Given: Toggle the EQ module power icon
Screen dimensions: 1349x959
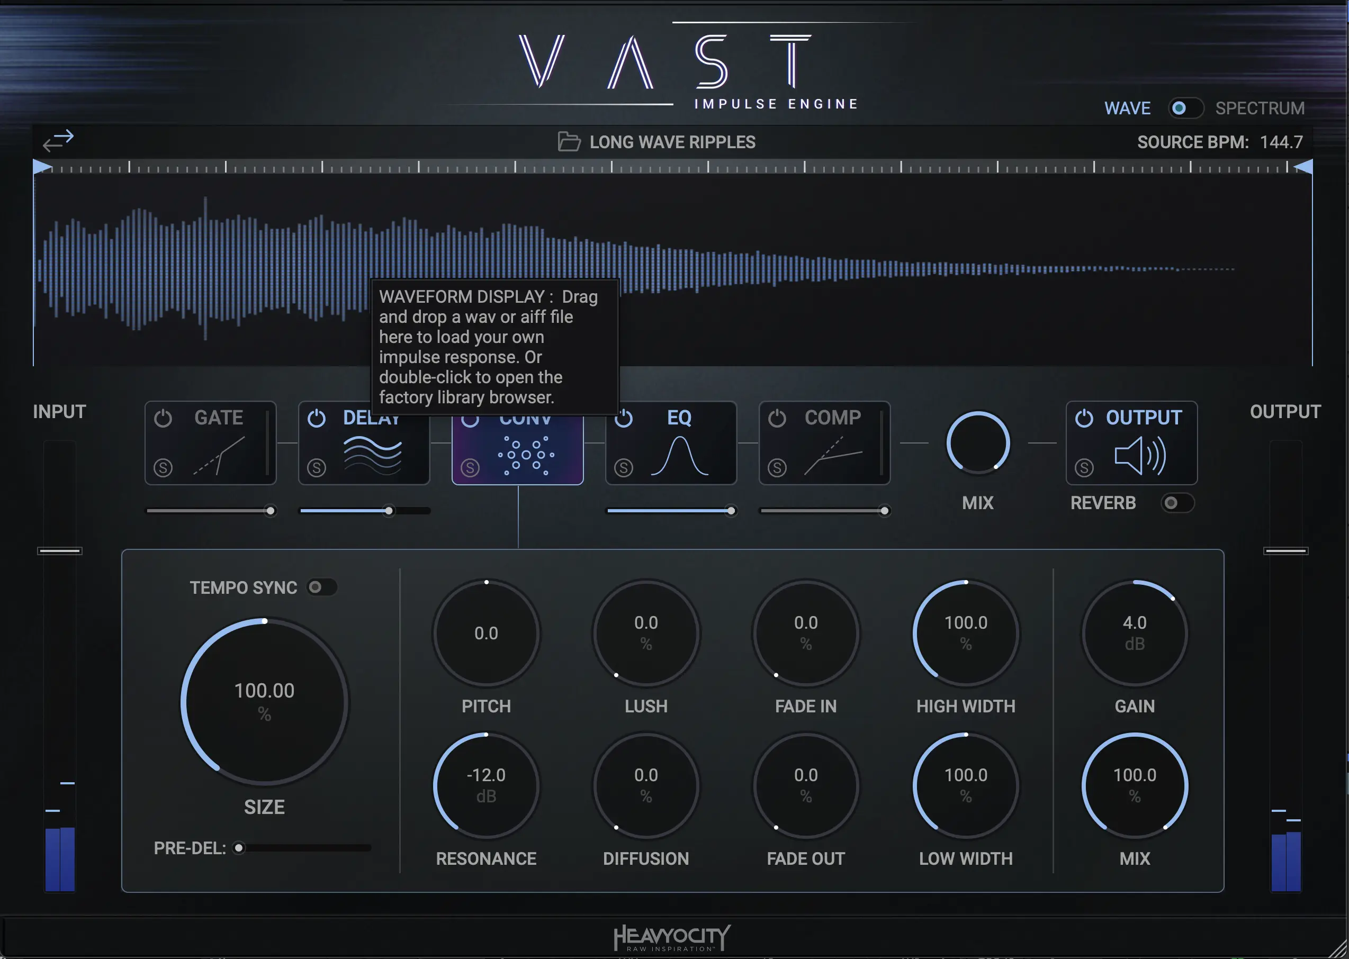Looking at the screenshot, I should pos(624,418).
